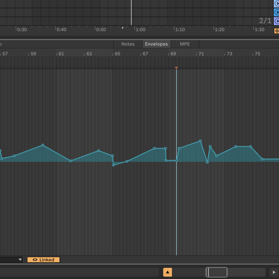279x279 pixels.
Task: Click the 2/1 grid size label
Action: click(x=265, y=21)
